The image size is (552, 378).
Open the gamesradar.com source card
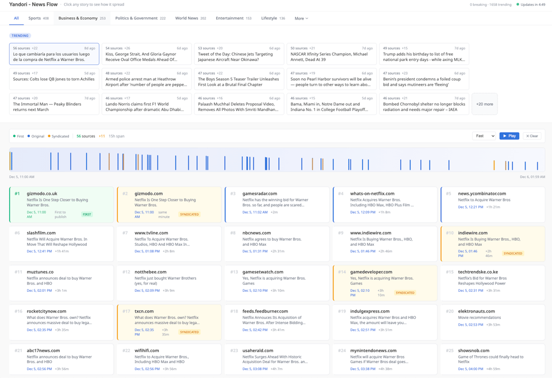[x=277, y=204]
